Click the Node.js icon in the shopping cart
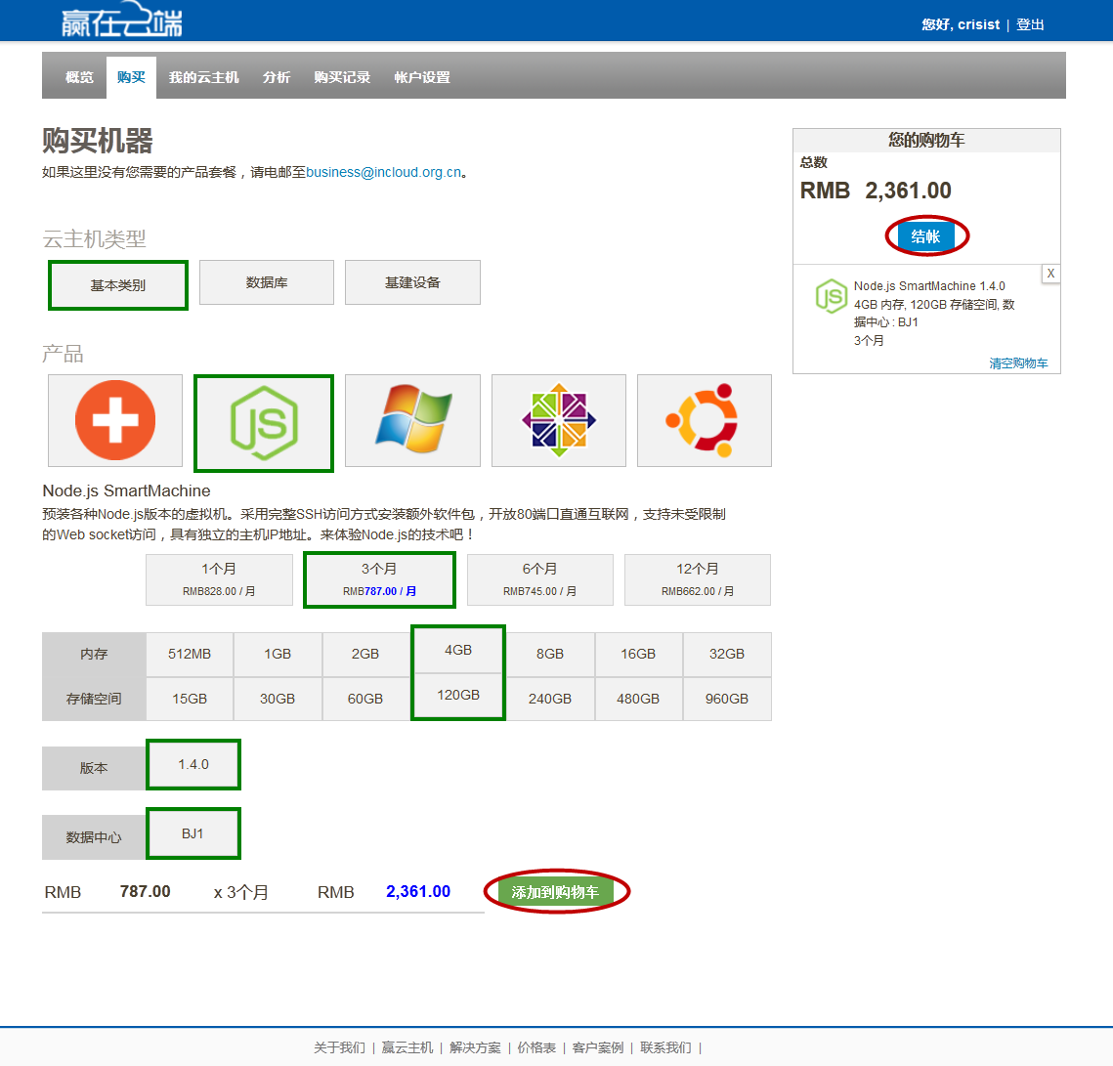 click(x=832, y=296)
